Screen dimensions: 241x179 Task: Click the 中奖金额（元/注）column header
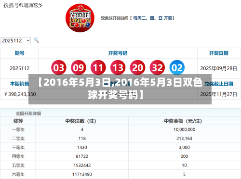tap(183, 121)
